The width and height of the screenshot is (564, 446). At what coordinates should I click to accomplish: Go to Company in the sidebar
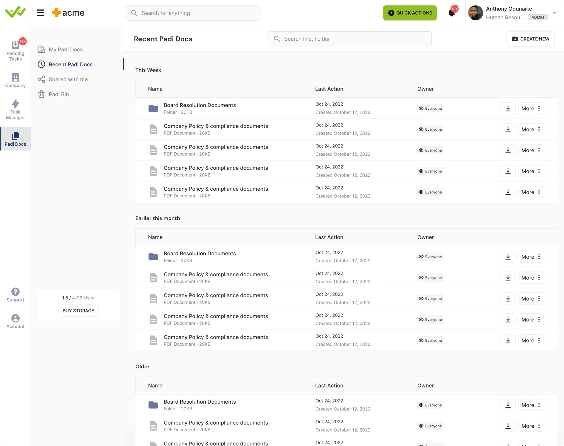tap(15, 80)
